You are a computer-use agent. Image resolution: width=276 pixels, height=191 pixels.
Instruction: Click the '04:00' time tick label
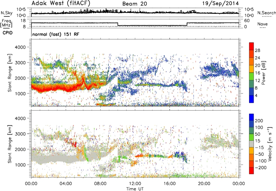(66, 184)
